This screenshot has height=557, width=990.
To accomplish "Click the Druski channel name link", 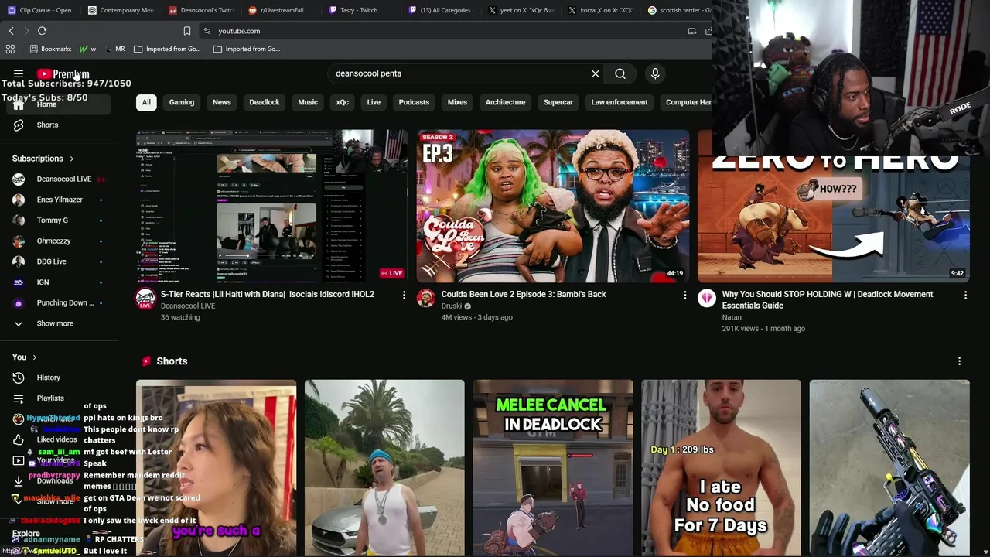I will 451,306.
